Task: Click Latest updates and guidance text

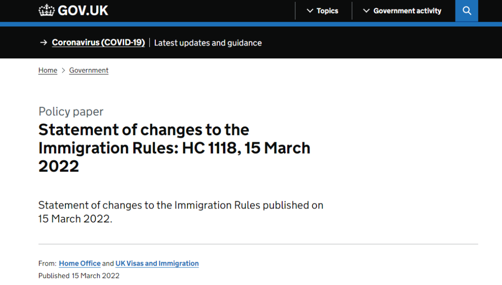Action: (208, 43)
